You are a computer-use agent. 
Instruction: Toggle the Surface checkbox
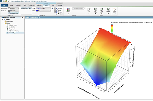[x=55, y=12]
